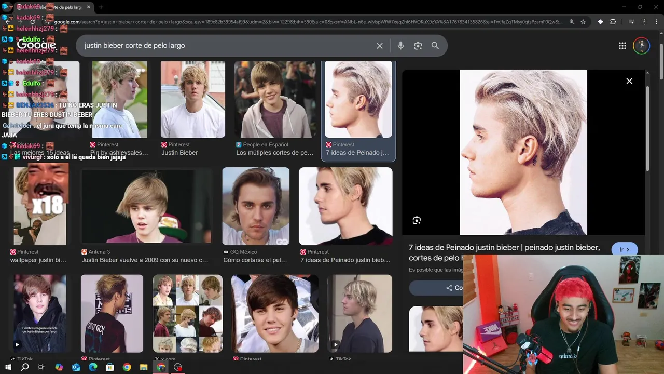
Task: Open the first Google Chrome taskbar icon
Action: coord(127,367)
